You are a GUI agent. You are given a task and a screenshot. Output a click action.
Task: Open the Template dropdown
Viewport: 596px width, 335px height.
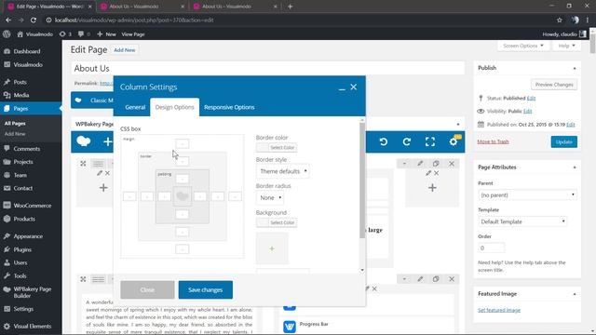click(522, 221)
